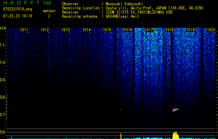The width and height of the screenshot is (218, 139).
Task: Click location text Ogata-vill. Akita-Pref. JAPAN
Action: pyautogui.click(x=136, y=8)
